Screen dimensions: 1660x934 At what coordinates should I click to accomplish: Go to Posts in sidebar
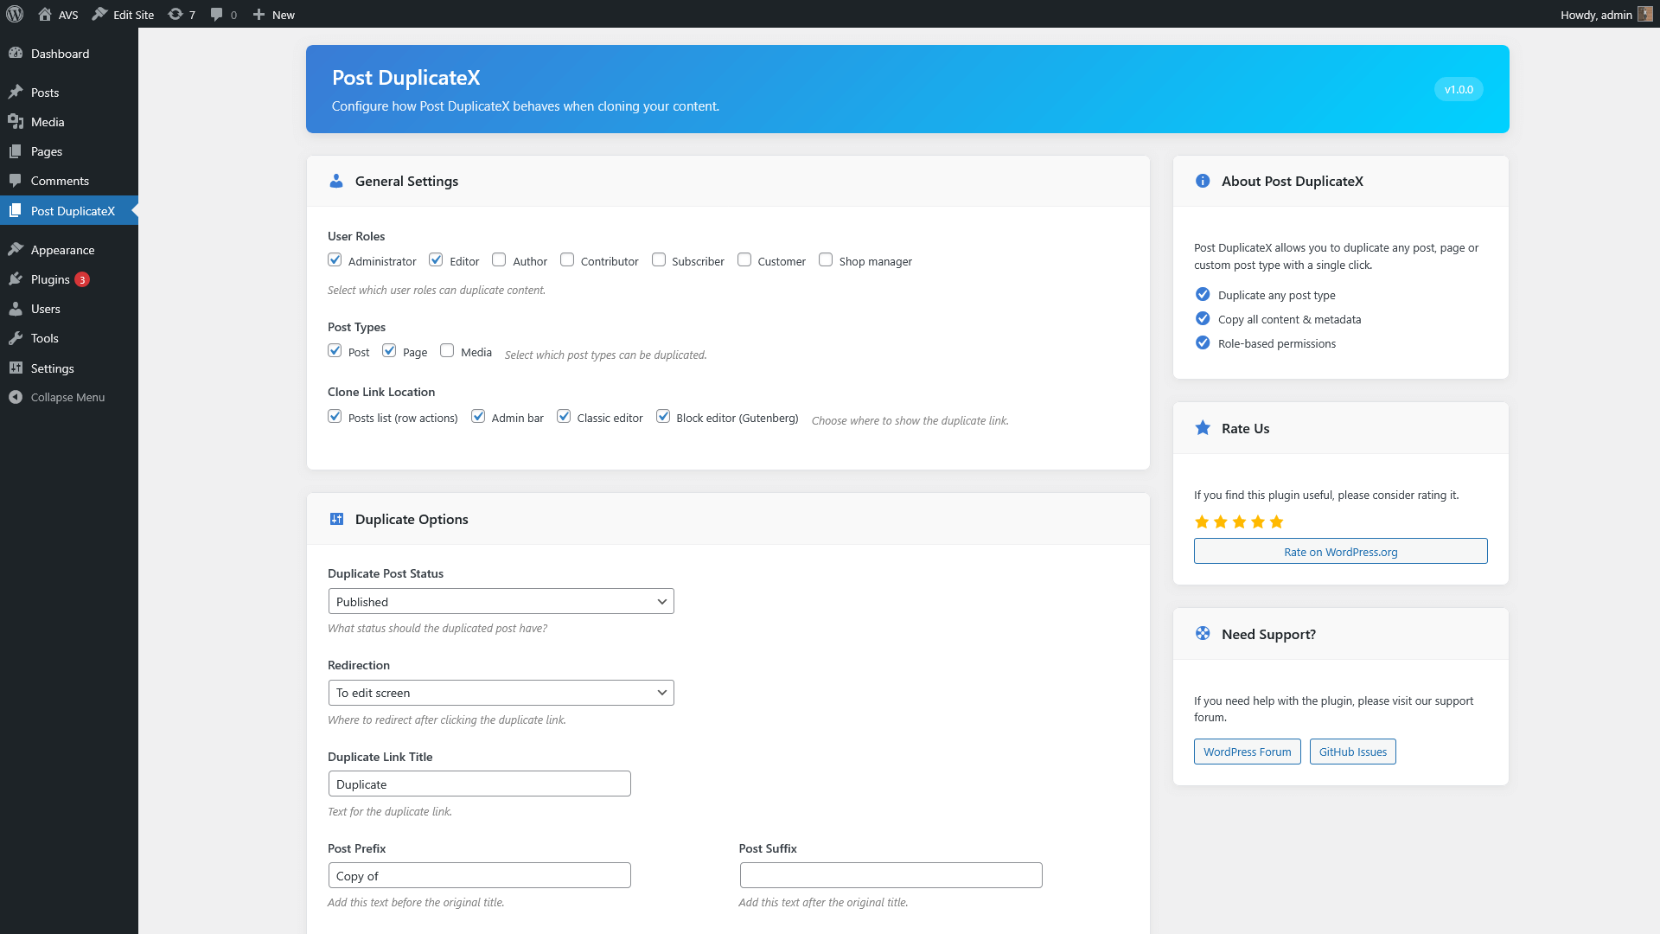69,93
